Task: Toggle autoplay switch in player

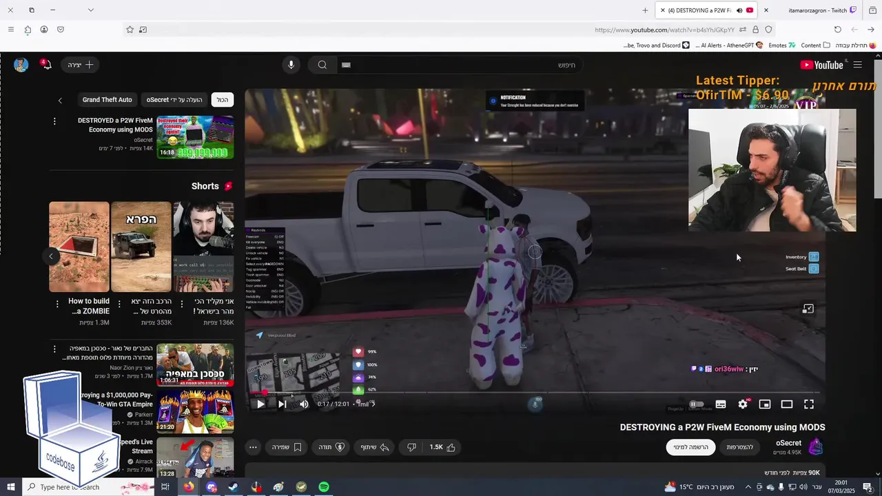Action: tap(697, 404)
